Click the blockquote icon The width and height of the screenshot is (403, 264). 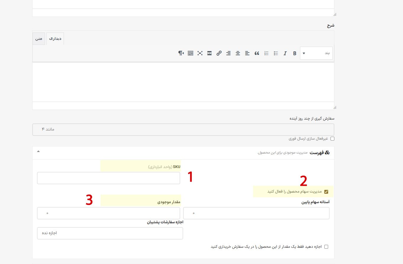257,53
